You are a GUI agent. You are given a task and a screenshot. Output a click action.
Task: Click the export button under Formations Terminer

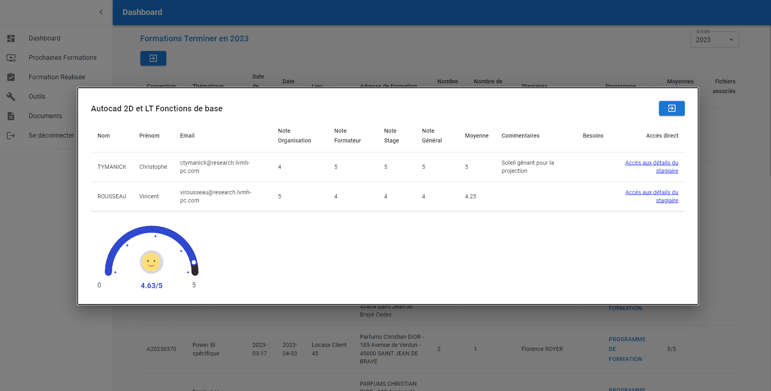(153, 58)
